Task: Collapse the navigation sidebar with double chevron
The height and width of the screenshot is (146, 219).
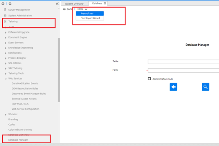Action: [57, 3]
